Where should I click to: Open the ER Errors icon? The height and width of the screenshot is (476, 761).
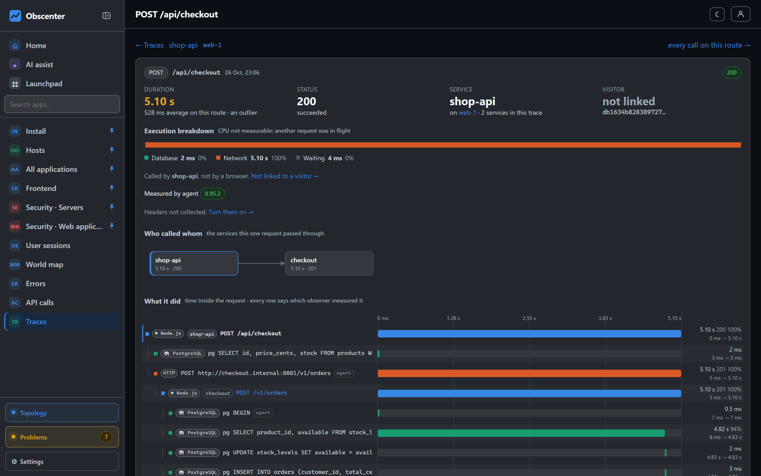point(15,284)
